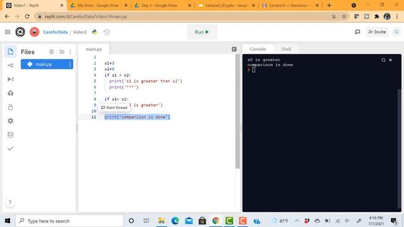
Task: Open the Unit tests checkmark sidebar icon
Action: [x=10, y=149]
